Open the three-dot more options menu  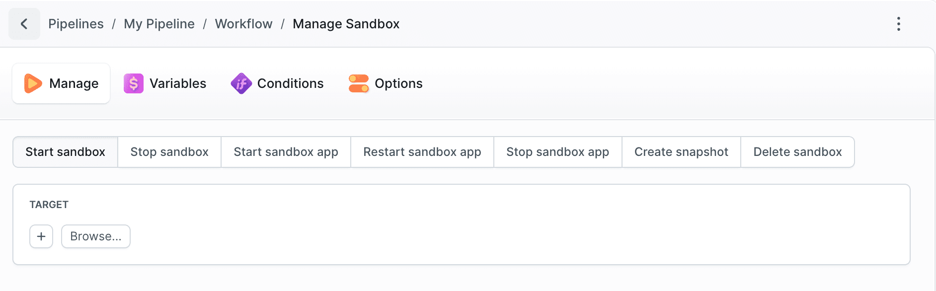[898, 24]
